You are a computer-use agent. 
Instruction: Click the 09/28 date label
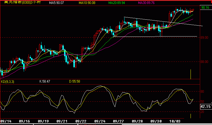(x=137, y=121)
